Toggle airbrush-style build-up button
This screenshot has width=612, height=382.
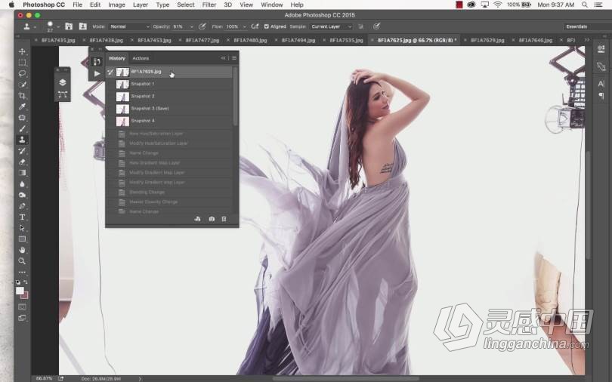click(x=255, y=26)
